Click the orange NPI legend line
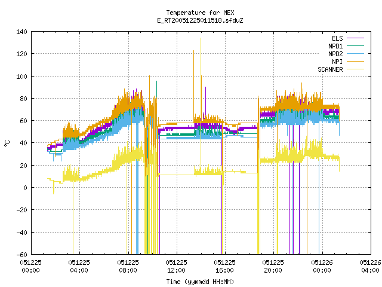 356,62
